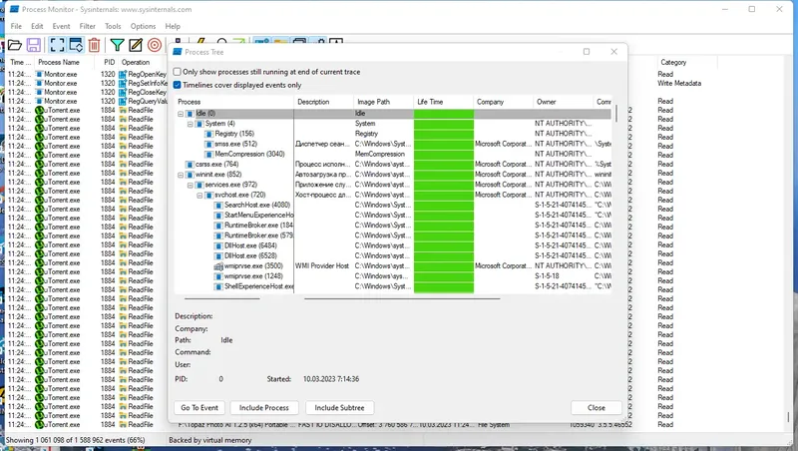The height and width of the screenshot is (451, 798).
Task: Click the Include Subtree button
Action: (x=339, y=408)
